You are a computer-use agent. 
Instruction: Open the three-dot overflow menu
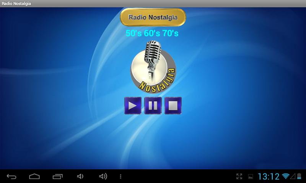coord(120,177)
